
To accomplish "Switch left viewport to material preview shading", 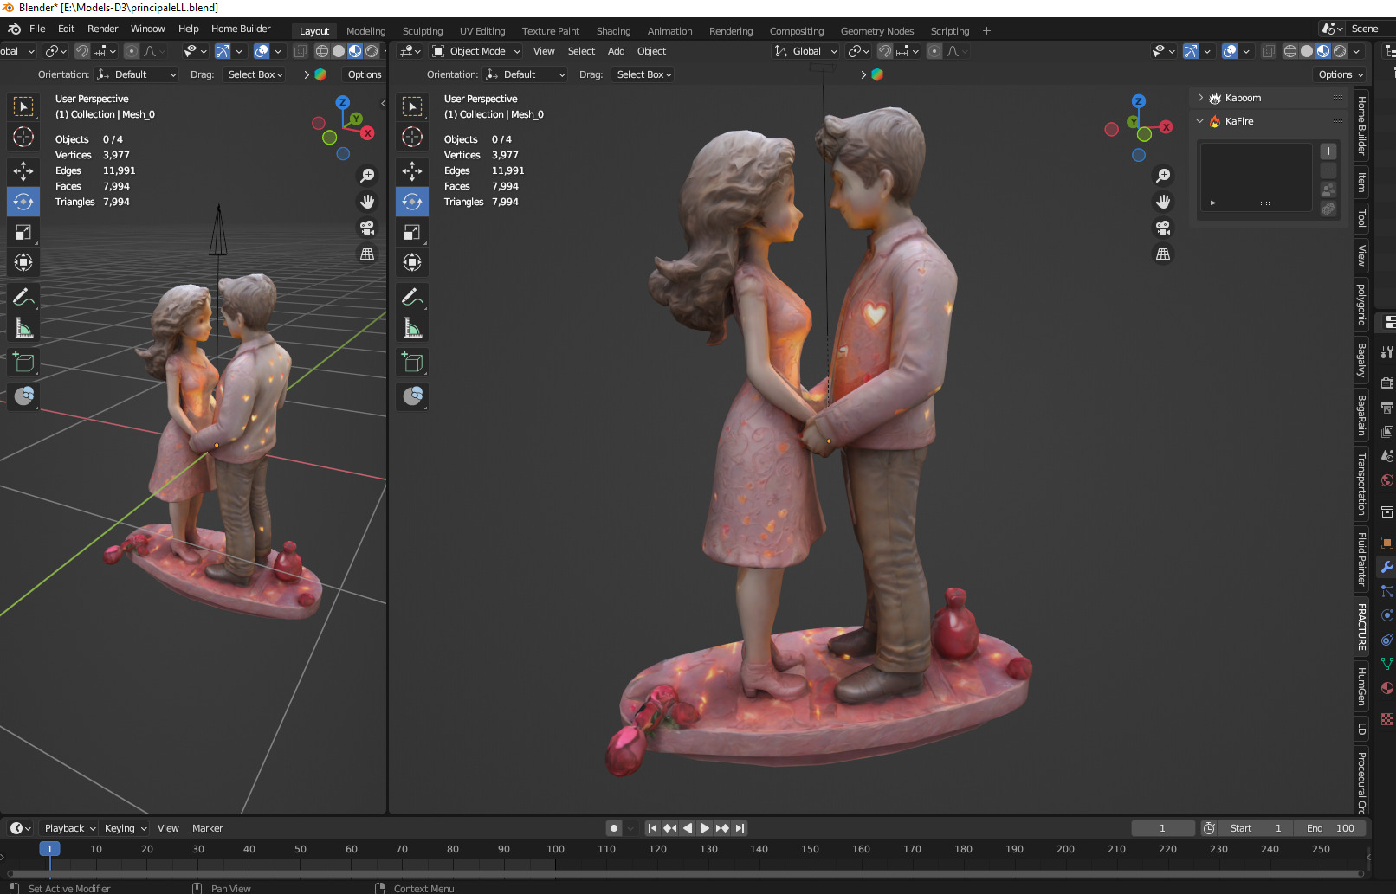I will click(x=355, y=51).
